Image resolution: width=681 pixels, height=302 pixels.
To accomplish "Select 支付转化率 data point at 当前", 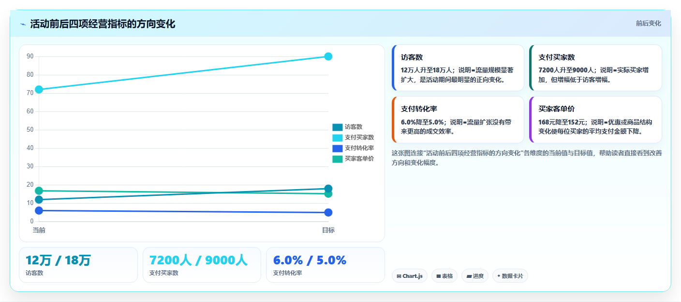I will [x=39, y=210].
